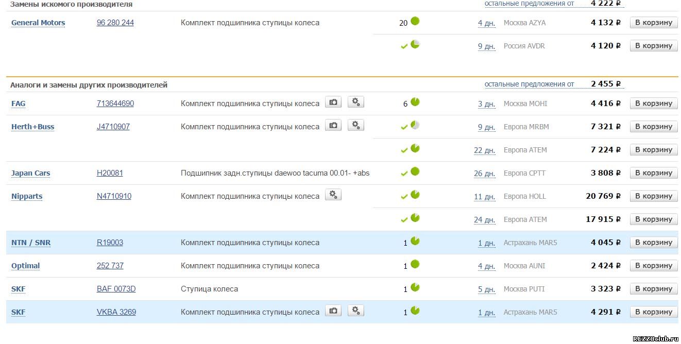The width and height of the screenshot is (681, 344).
Task: Select description 'Подшипник задн.ступицы daewoo tacuma 00.01- +abs'
Action: pos(275,173)
